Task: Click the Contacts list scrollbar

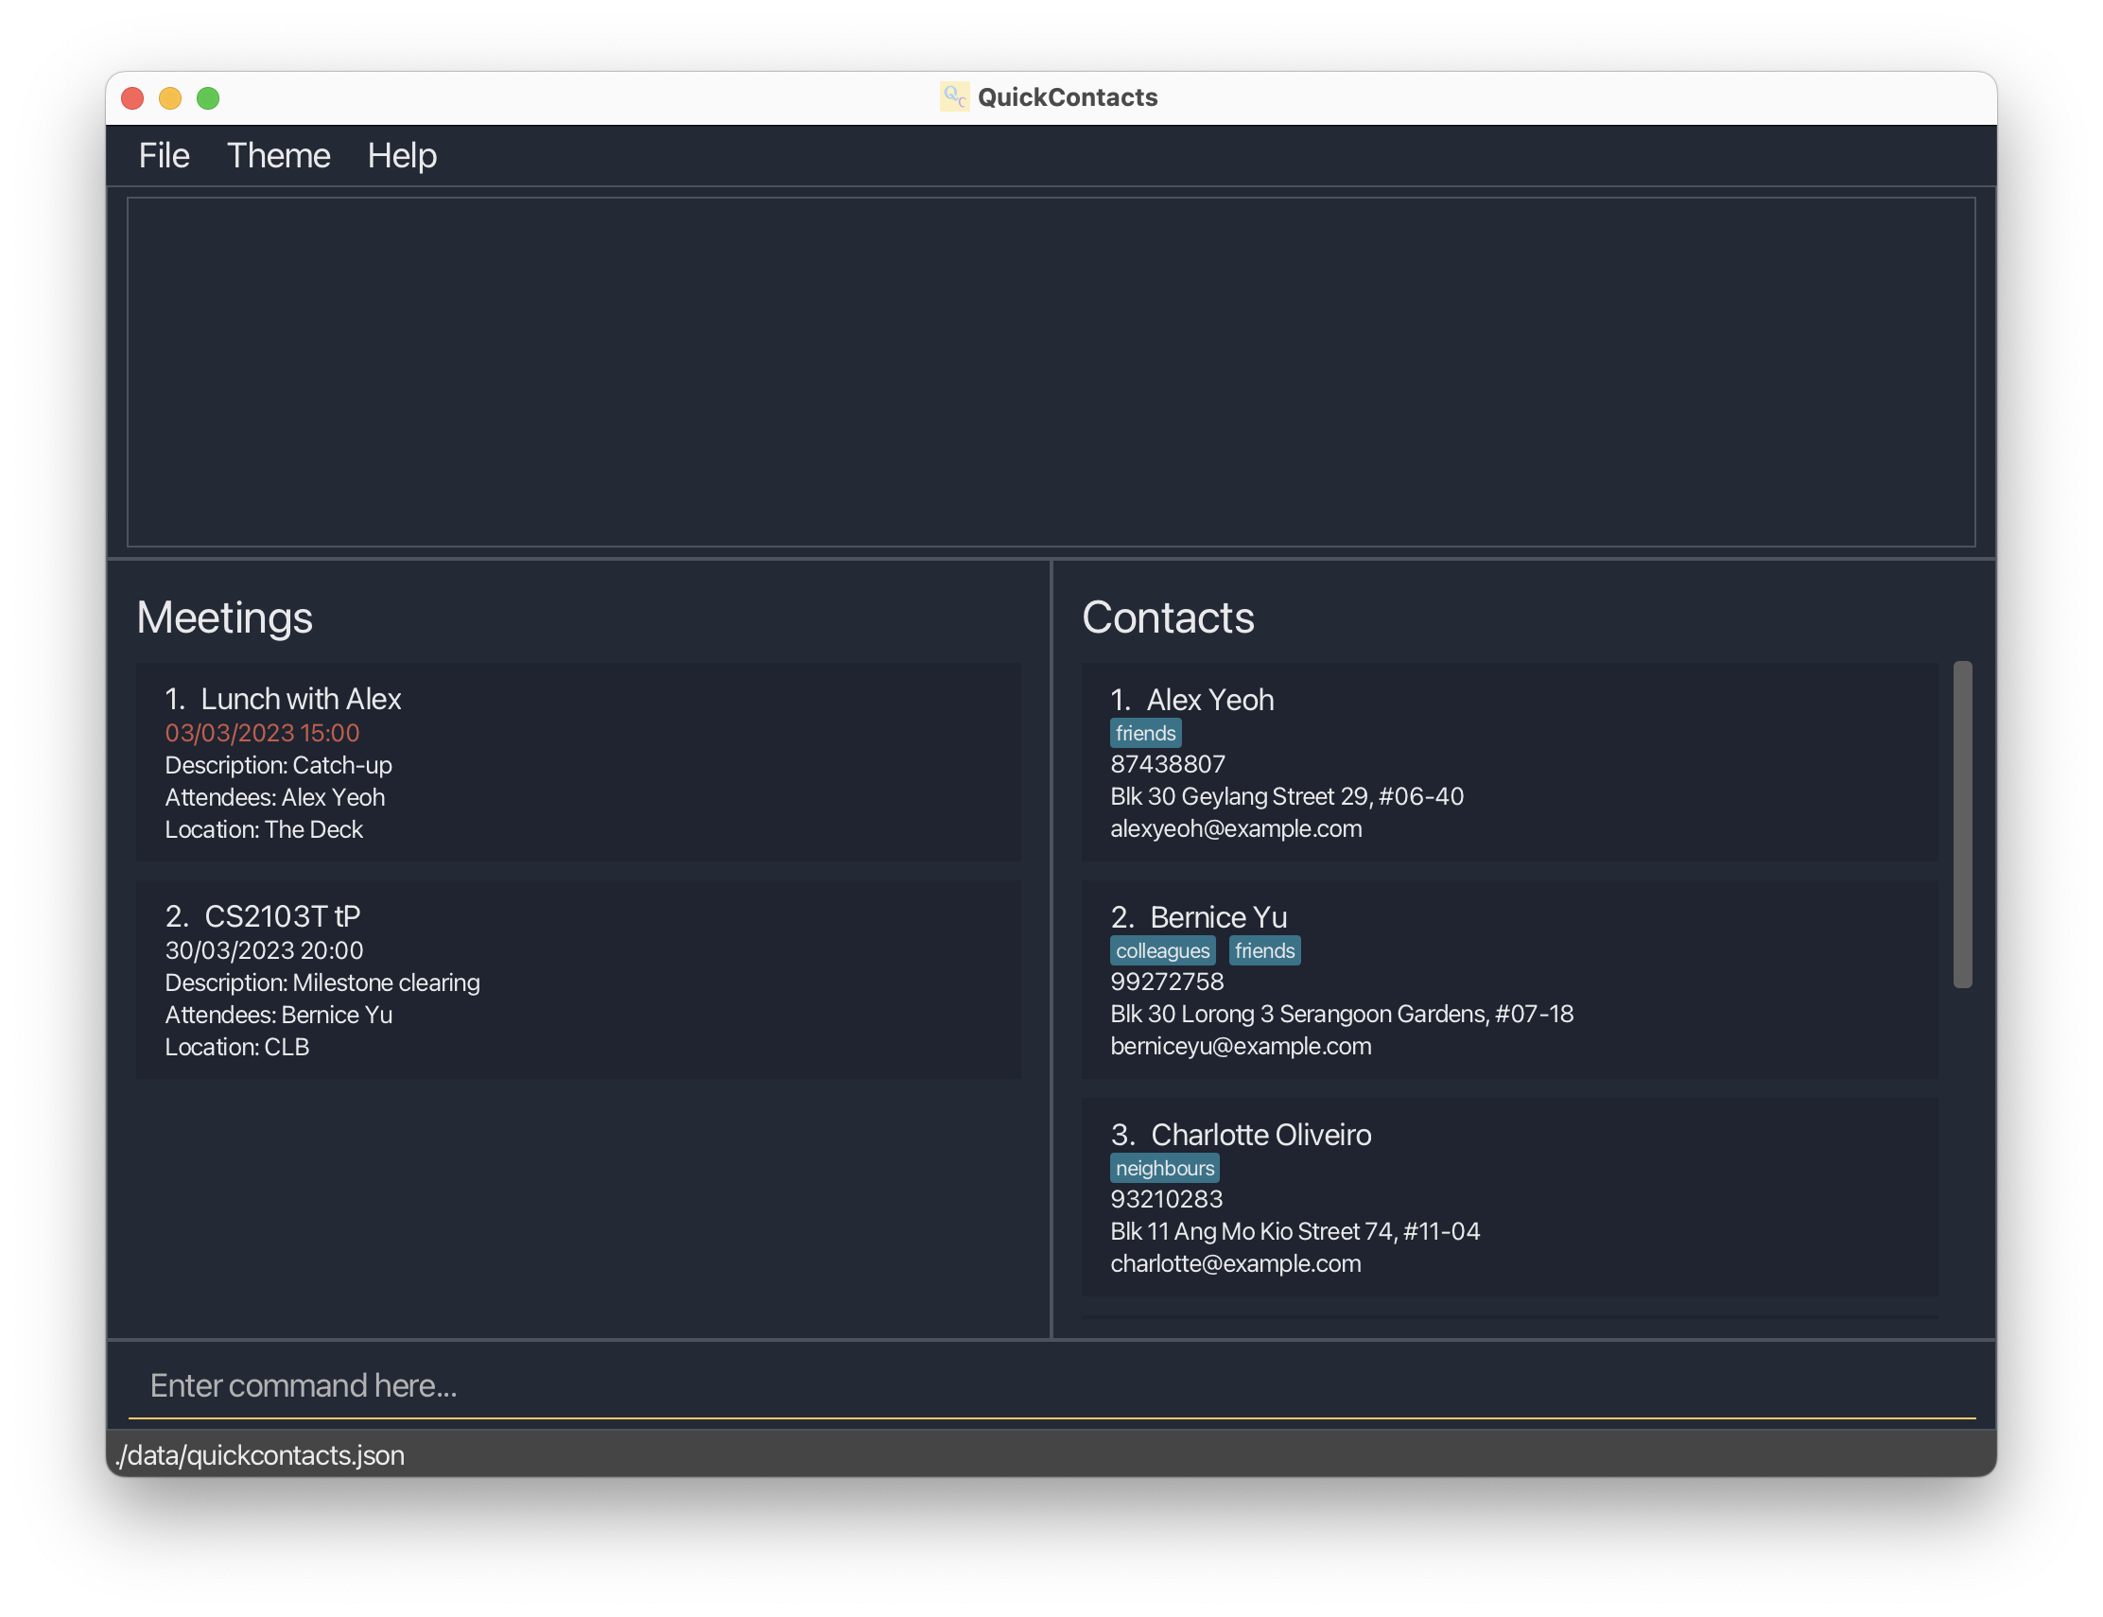Action: click(1961, 824)
